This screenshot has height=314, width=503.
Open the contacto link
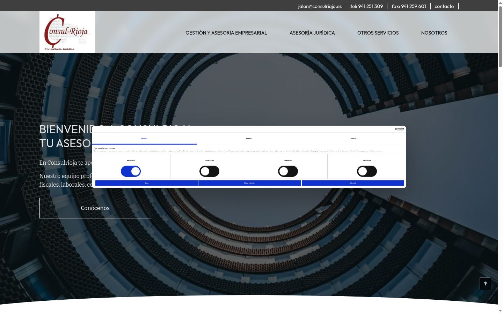444,6
